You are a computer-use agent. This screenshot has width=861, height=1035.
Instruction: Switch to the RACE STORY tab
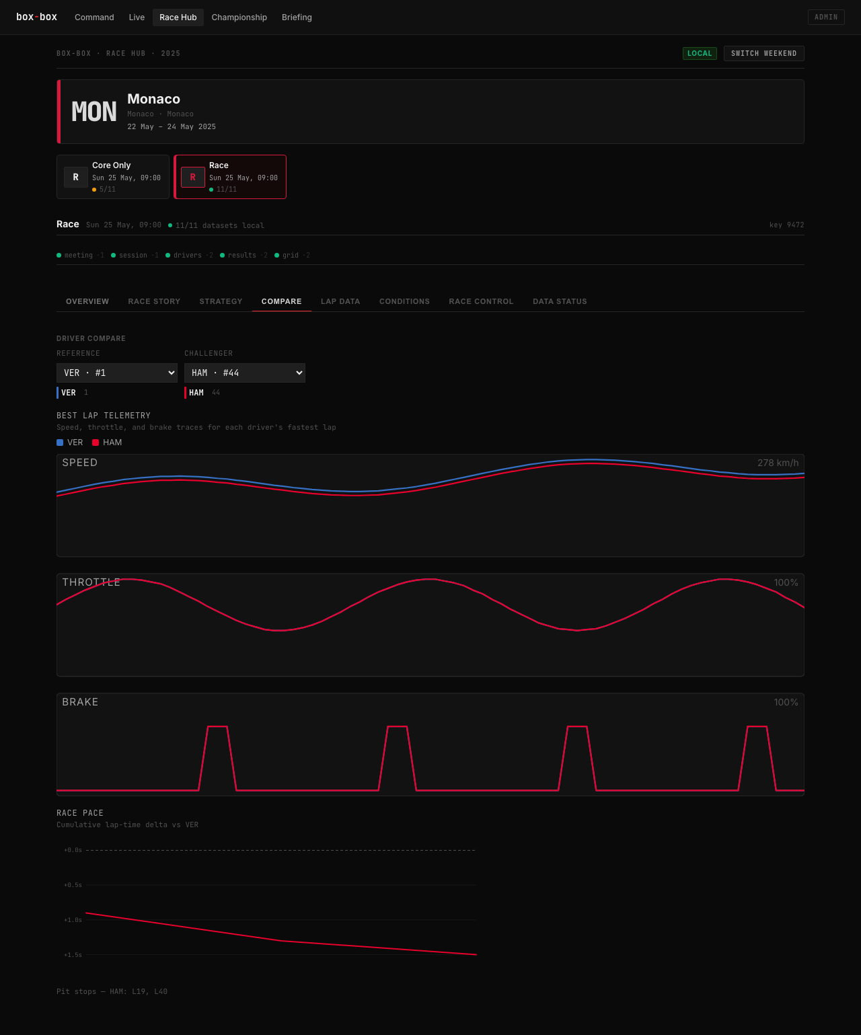click(x=154, y=301)
